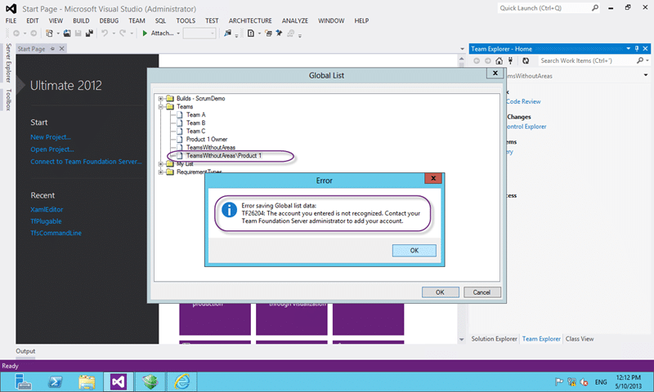Open the Redo history dropdown arrow
The image size is (654, 392).
[x=132, y=33]
